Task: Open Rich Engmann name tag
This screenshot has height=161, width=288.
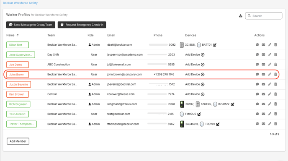Action: pyautogui.click(x=18, y=104)
